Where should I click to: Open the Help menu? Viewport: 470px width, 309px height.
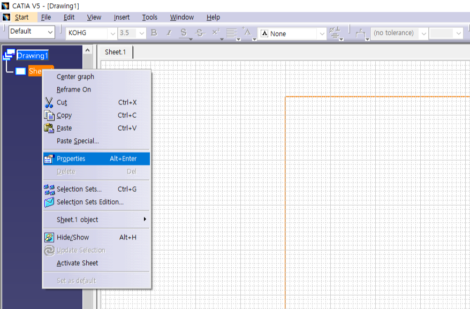pyautogui.click(x=213, y=17)
